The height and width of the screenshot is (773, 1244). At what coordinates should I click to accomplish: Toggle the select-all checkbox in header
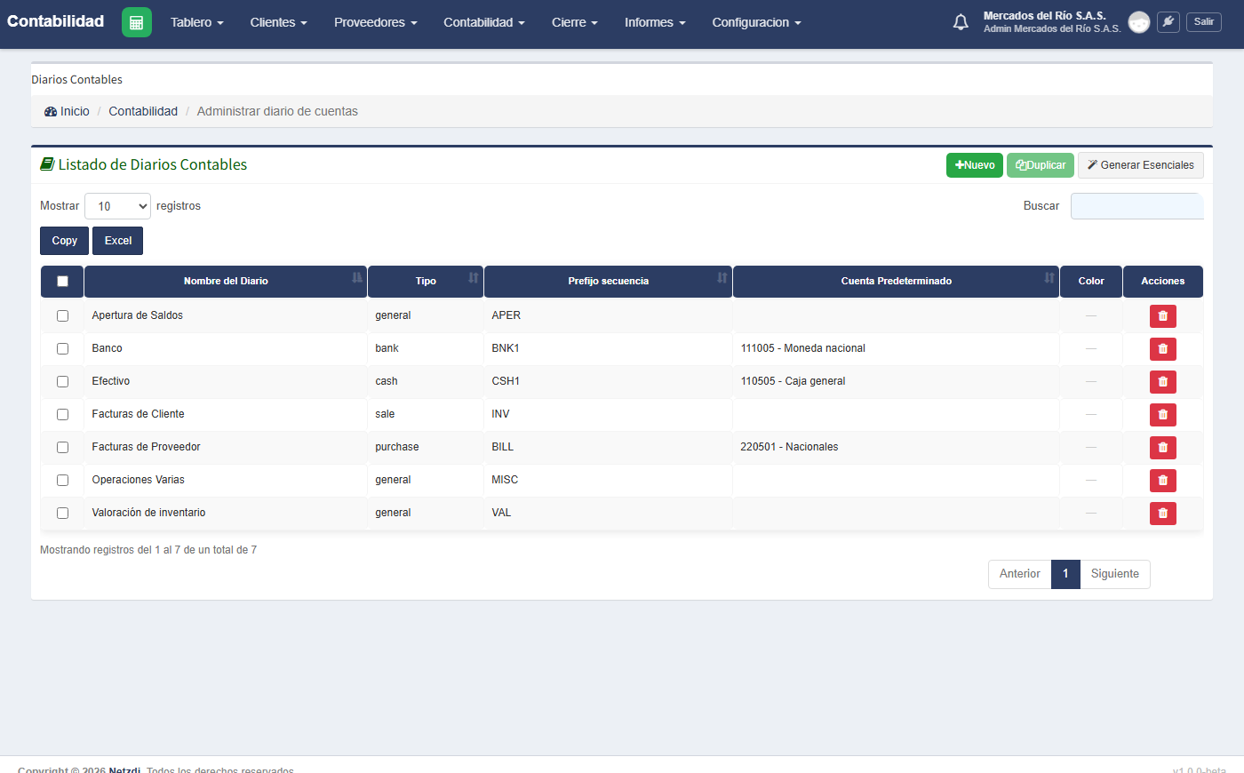62,282
